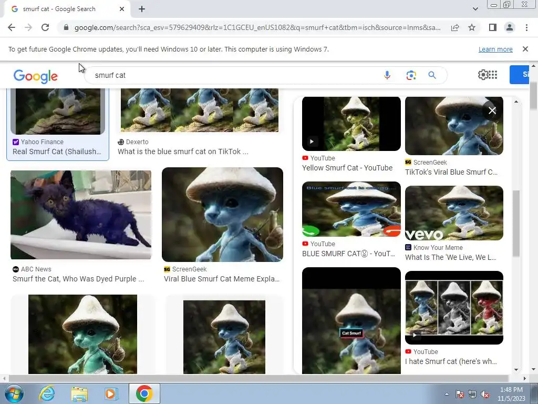Open network status tray icon

pos(472,394)
